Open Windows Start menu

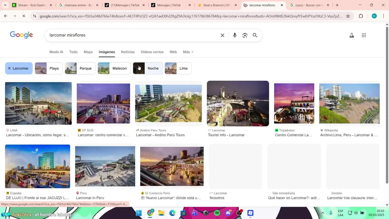point(139,213)
